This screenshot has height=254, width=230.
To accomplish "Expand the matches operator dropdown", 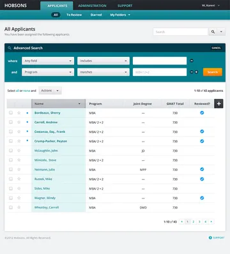I will click(x=103, y=72).
